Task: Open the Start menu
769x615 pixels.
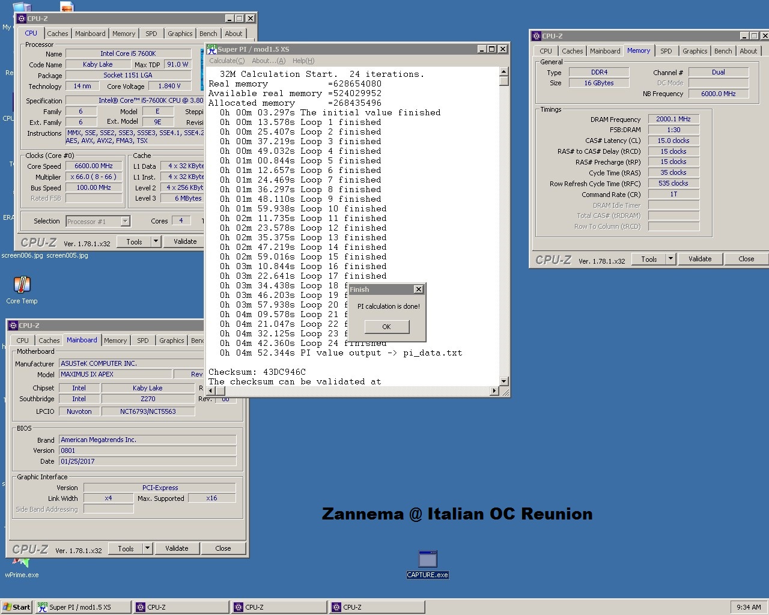Action: coord(16,607)
